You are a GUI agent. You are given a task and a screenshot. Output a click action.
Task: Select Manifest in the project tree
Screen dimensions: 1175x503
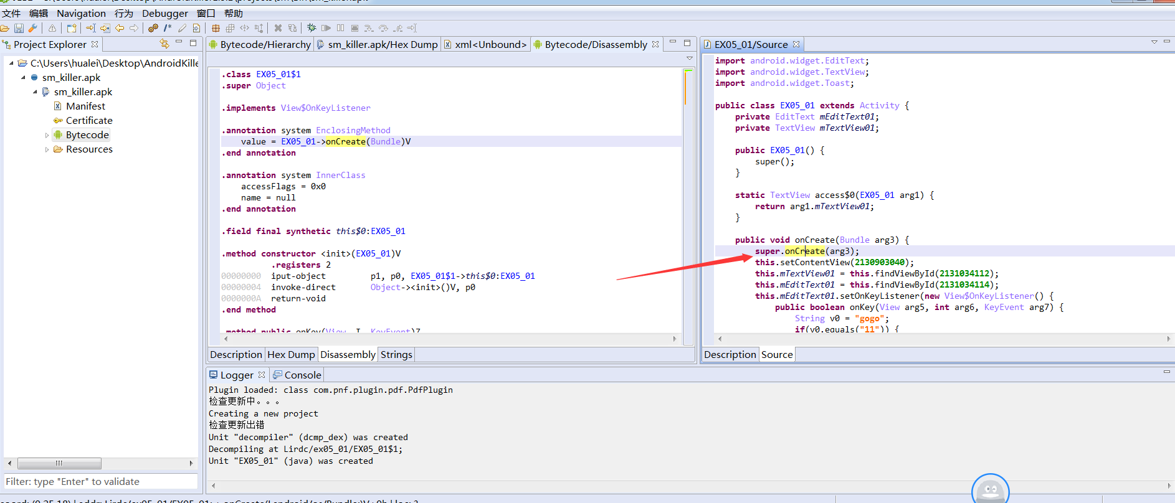(x=85, y=106)
